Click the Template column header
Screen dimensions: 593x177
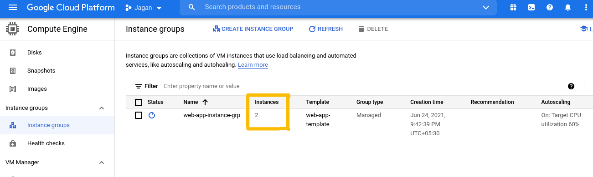point(318,102)
